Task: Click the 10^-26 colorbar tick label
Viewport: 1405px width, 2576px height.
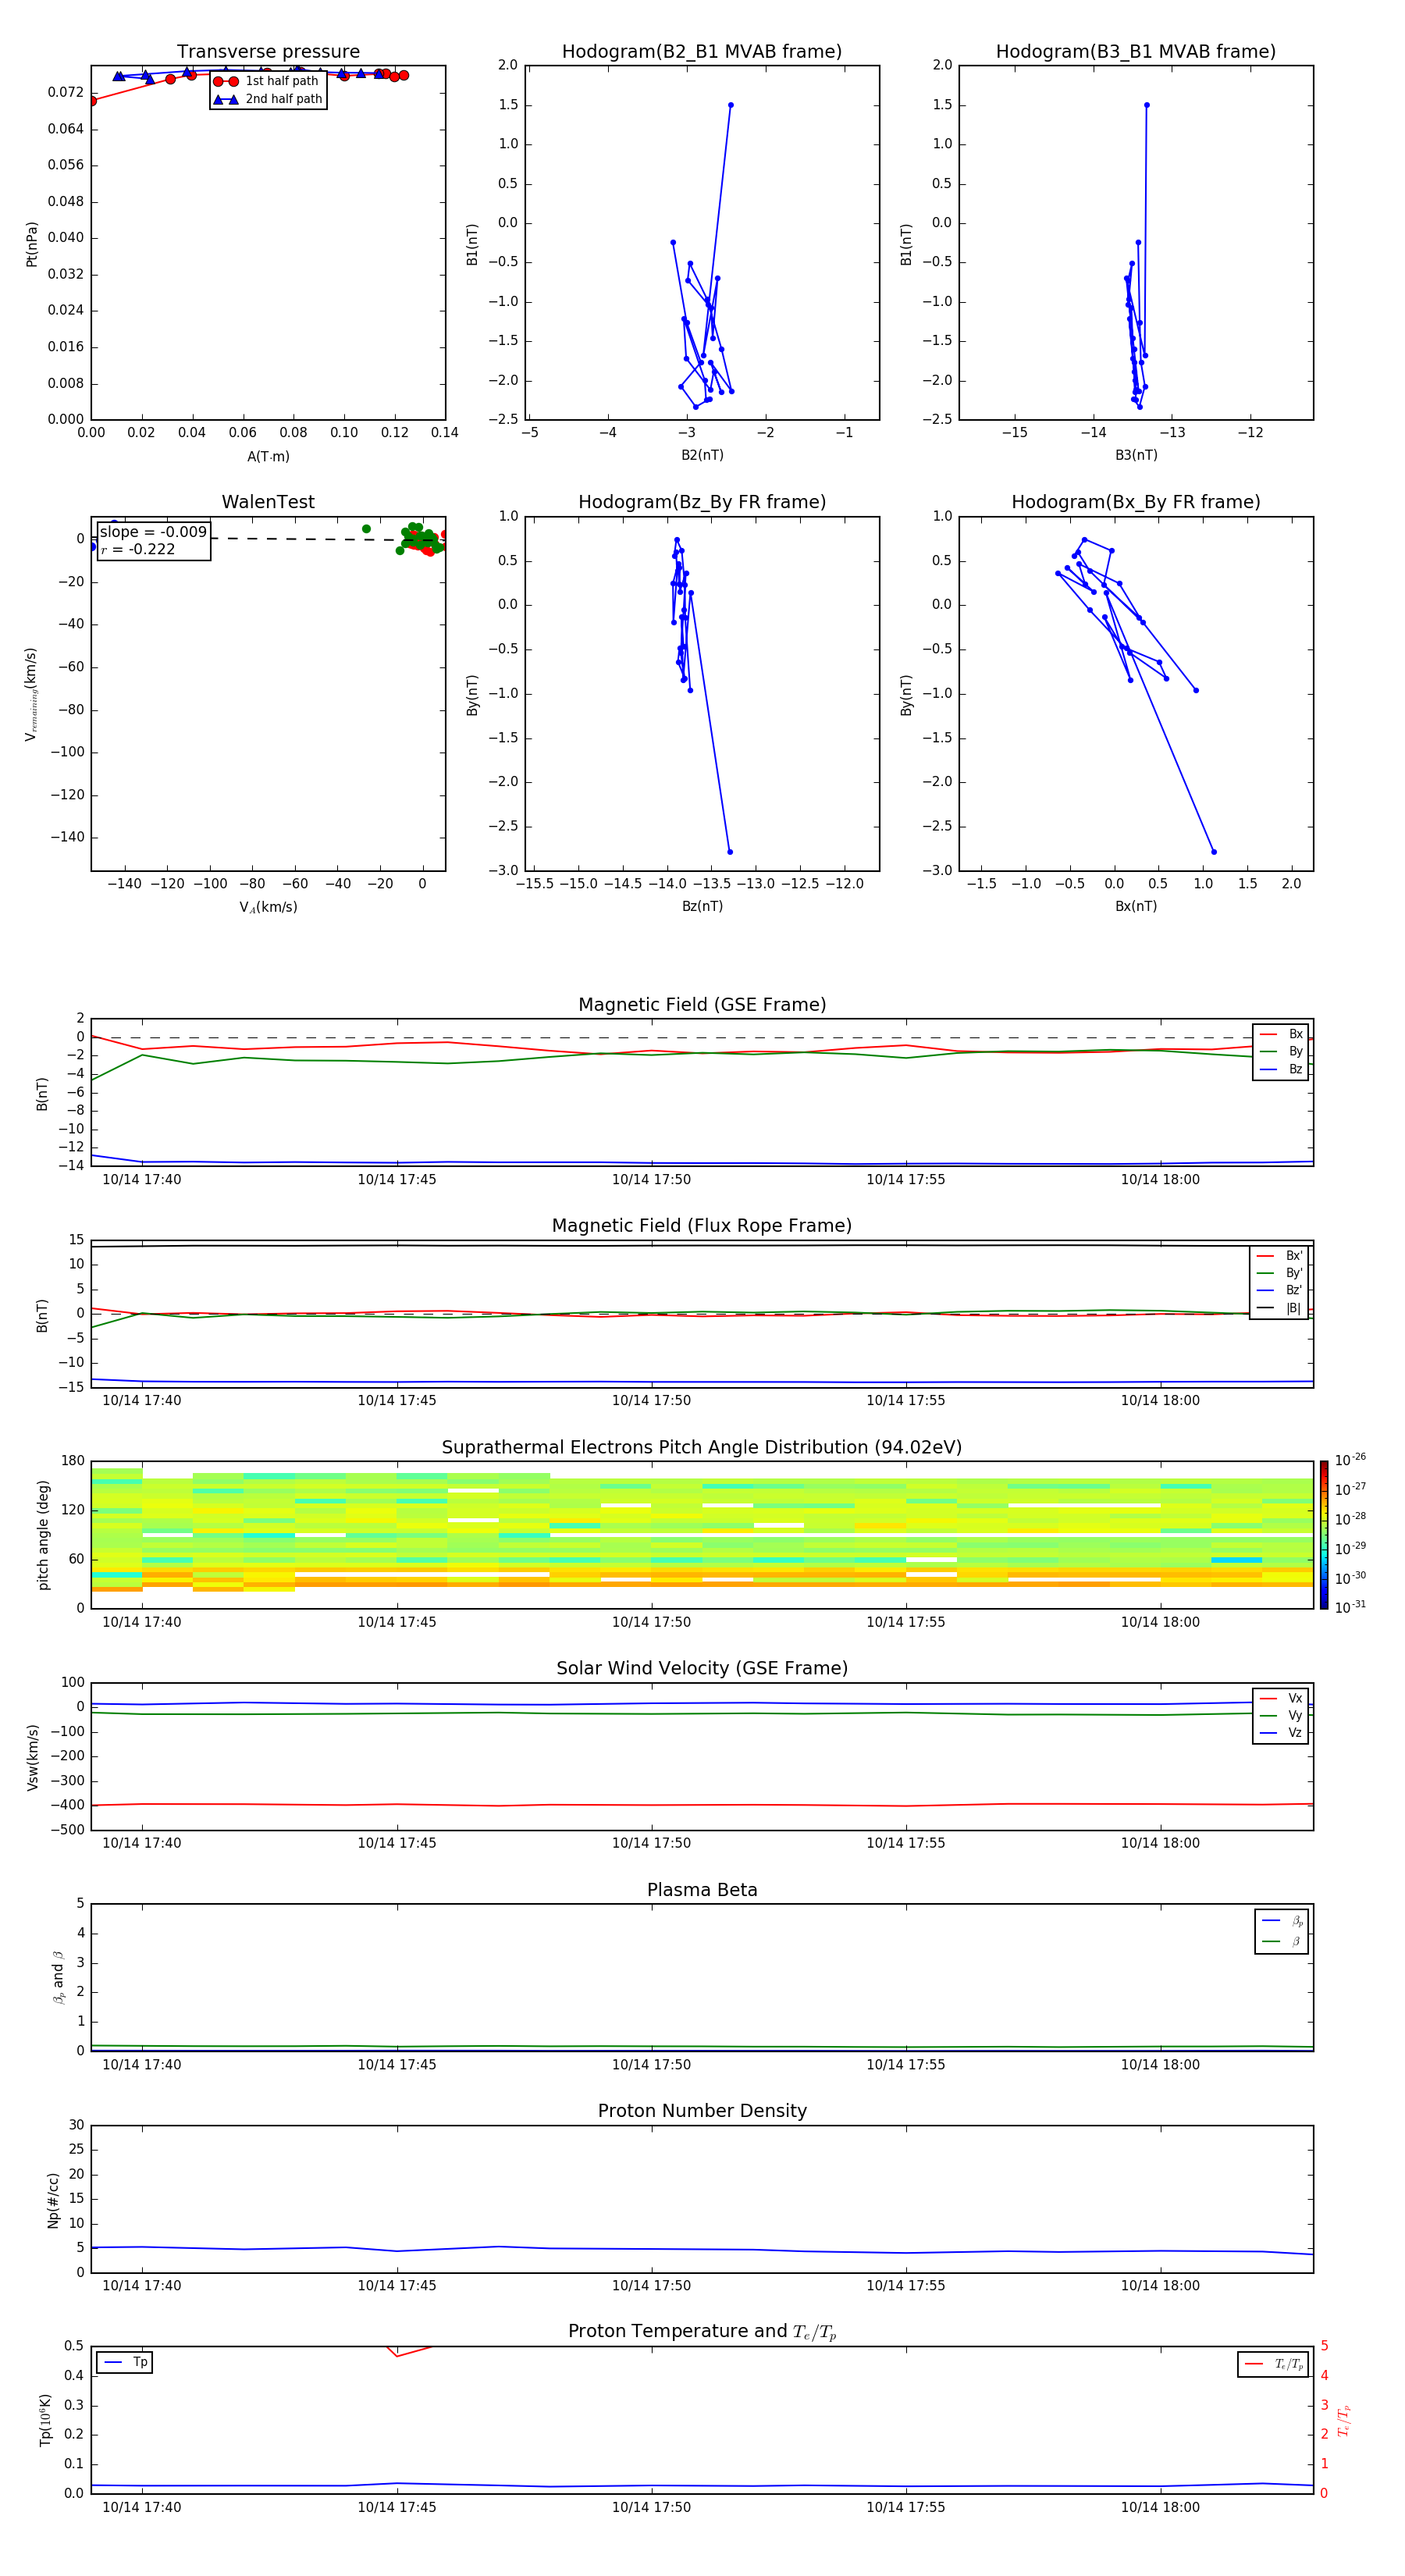Action: point(1350,1460)
